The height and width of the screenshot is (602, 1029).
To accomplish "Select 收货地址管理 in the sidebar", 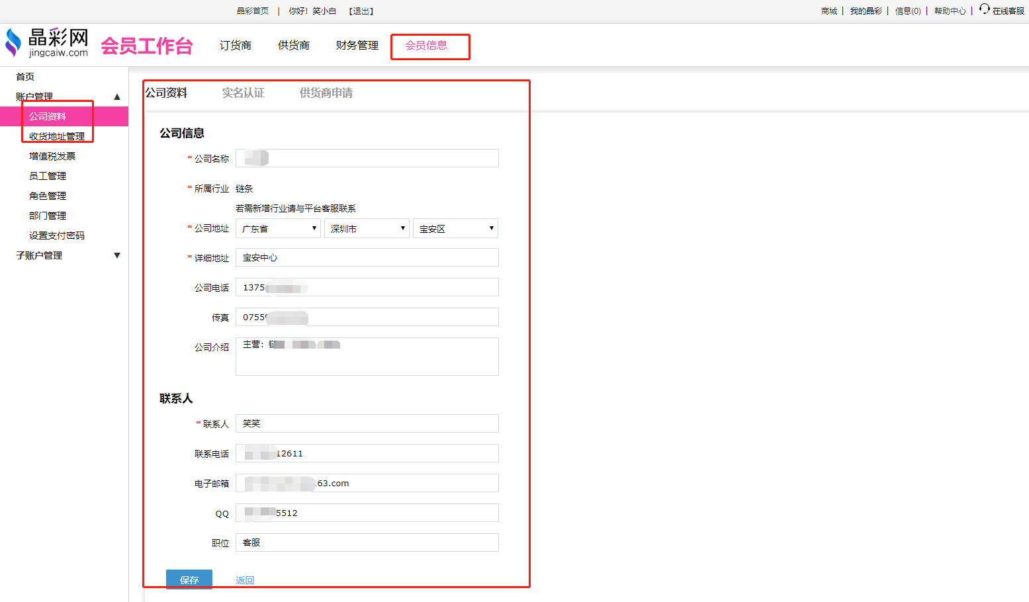I will pos(57,136).
